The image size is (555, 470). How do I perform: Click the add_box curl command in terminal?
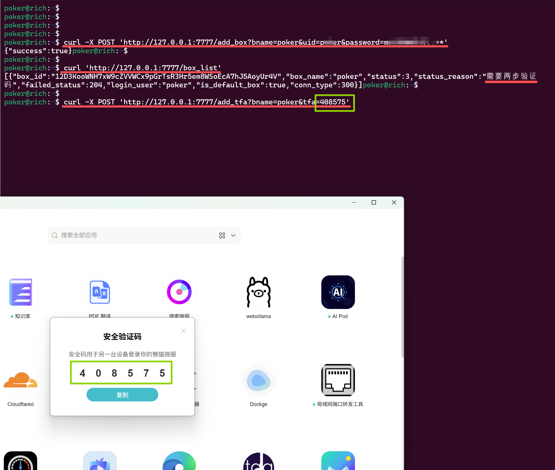255,42
